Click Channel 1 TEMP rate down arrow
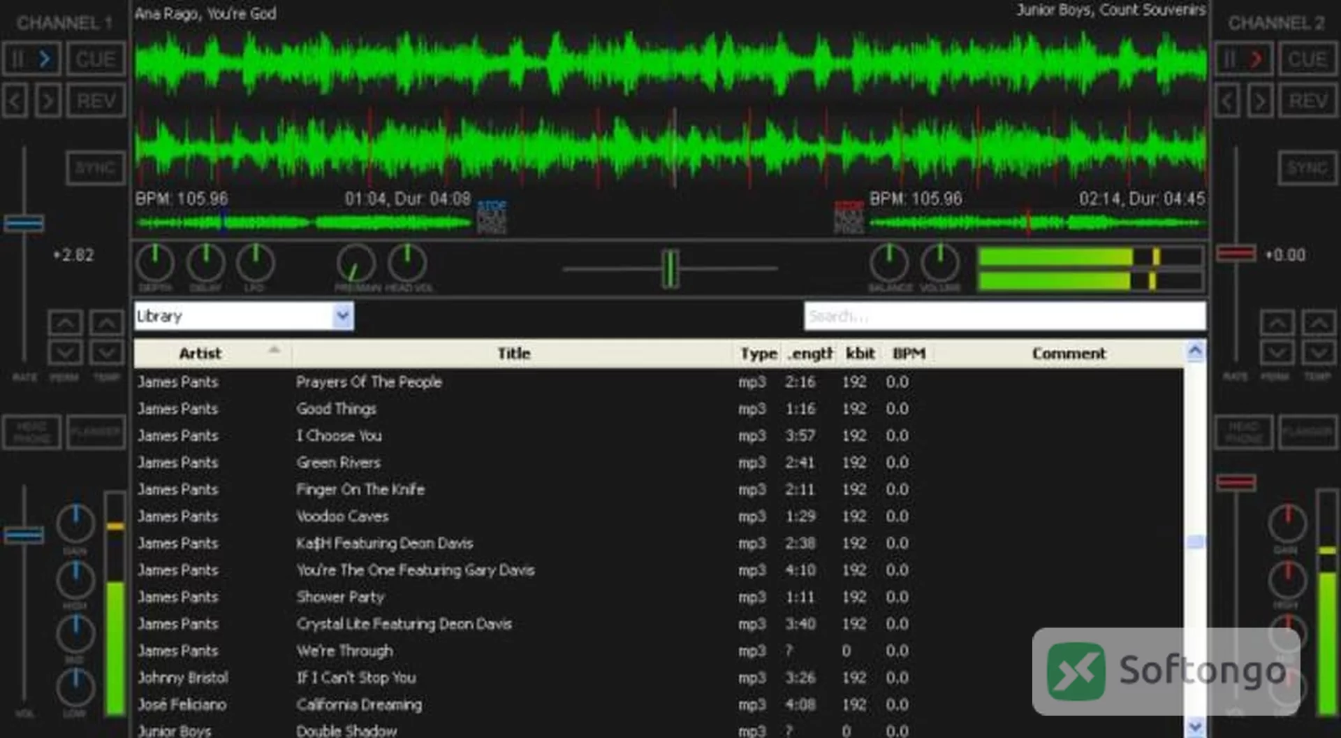 pos(106,352)
